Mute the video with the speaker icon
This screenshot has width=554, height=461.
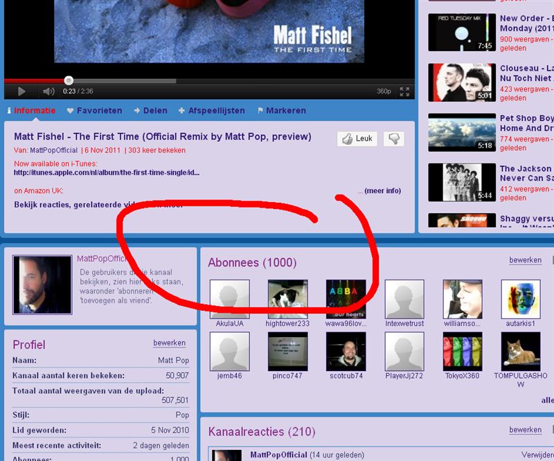[x=48, y=91]
